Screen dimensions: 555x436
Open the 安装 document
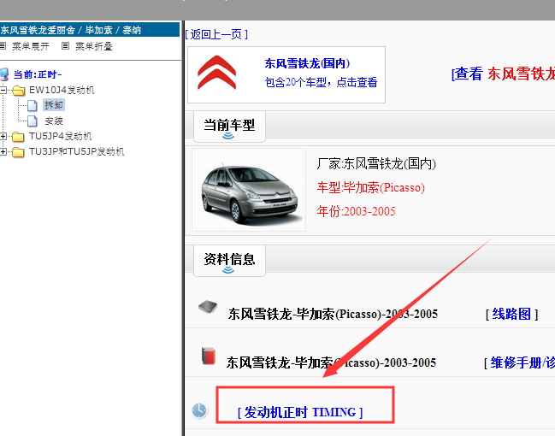click(54, 121)
